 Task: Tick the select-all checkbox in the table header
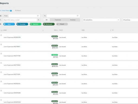tap(1, 30)
